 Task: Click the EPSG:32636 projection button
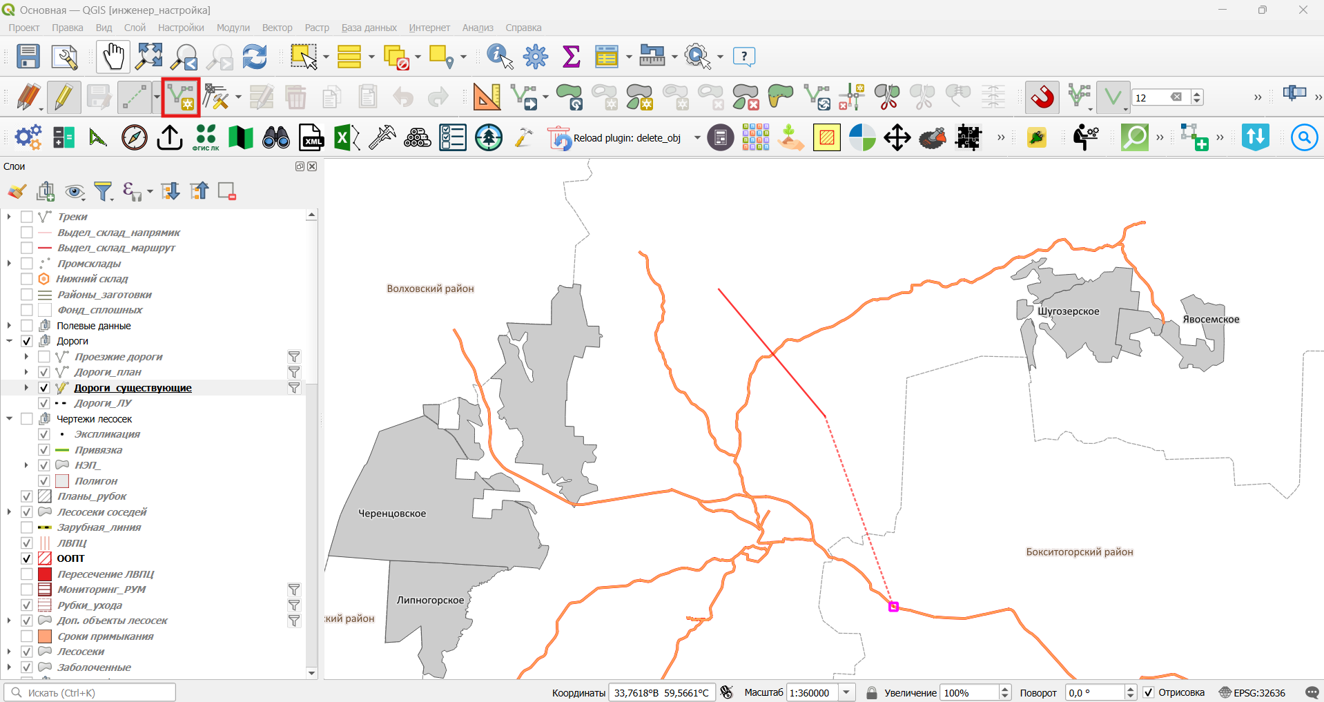(1252, 692)
